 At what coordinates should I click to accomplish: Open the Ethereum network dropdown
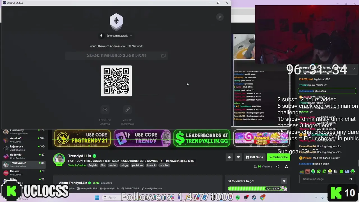[x=116, y=36]
